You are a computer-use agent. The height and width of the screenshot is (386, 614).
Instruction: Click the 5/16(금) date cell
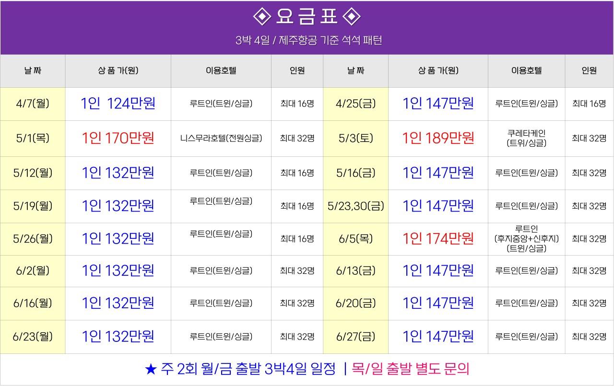tap(356, 173)
